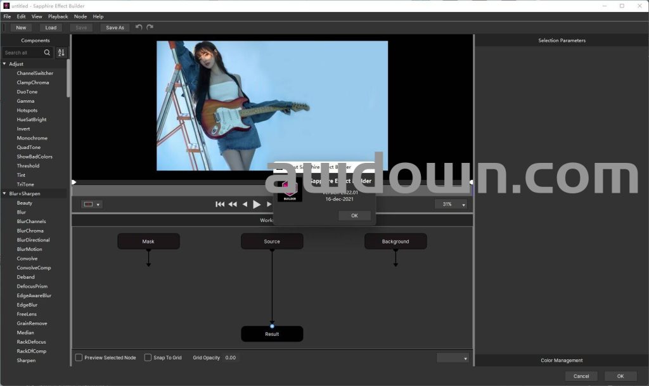Image resolution: width=649 pixels, height=386 pixels.
Task: Open the viewer region dropdown
Action: tap(92, 204)
